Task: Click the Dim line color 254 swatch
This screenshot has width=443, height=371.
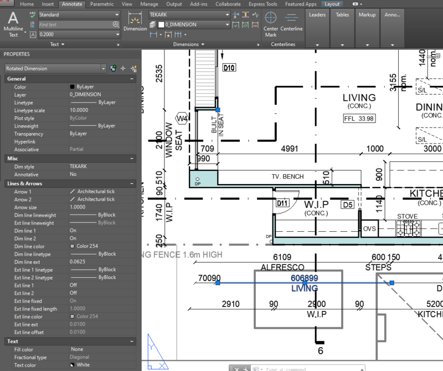Action: point(73,246)
